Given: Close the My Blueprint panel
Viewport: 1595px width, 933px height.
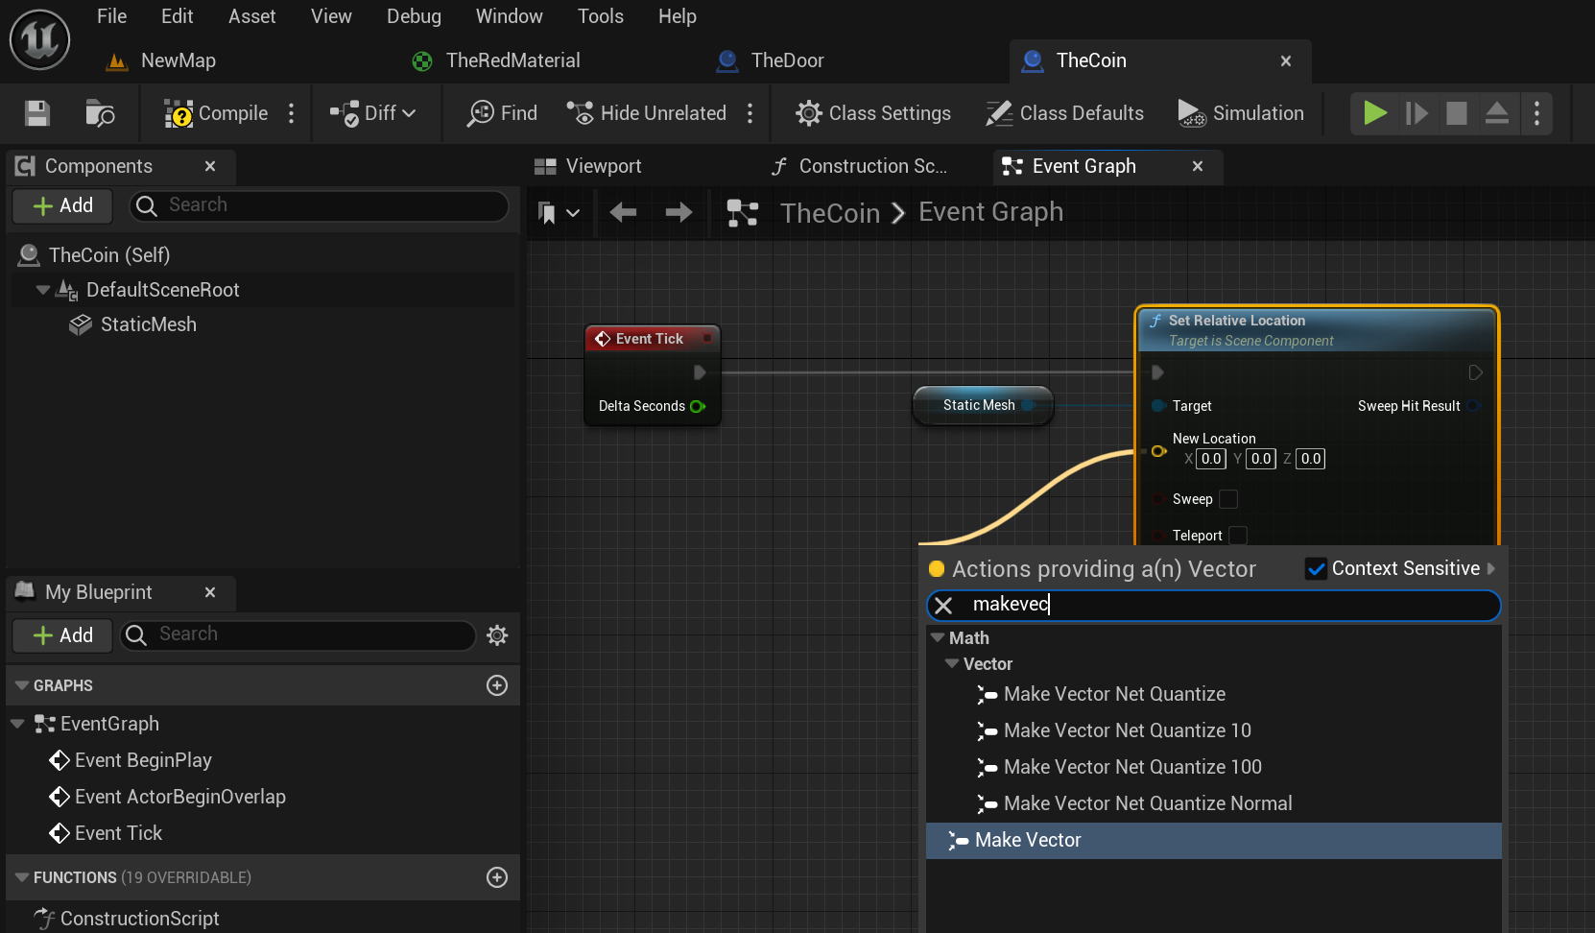Looking at the screenshot, I should pos(210,592).
